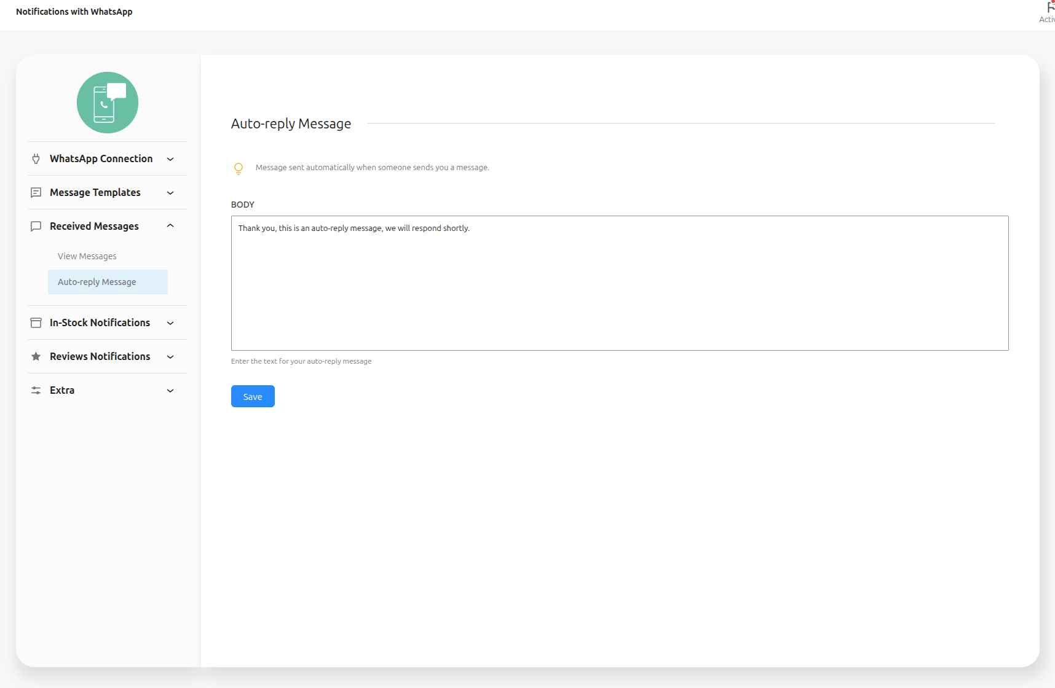Collapse the Received Messages chevron
This screenshot has width=1055, height=688.
coord(170,226)
